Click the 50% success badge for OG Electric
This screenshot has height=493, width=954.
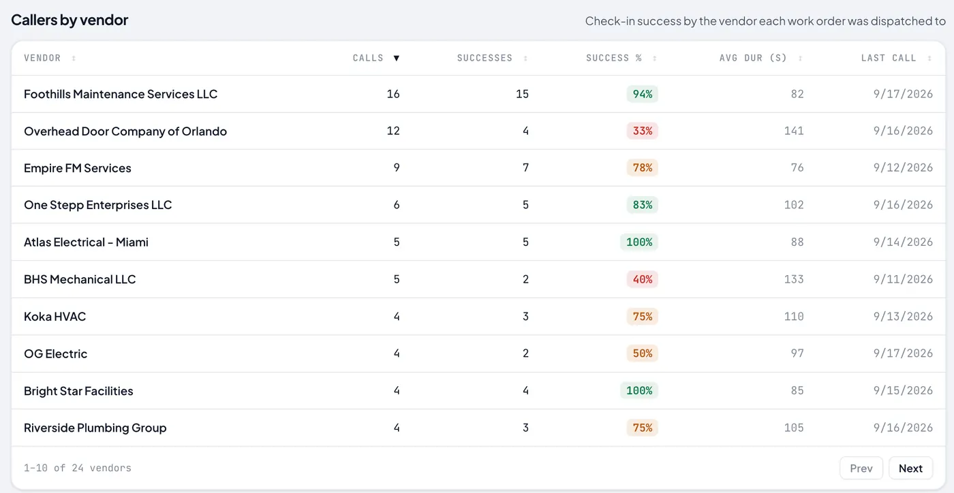pos(643,353)
